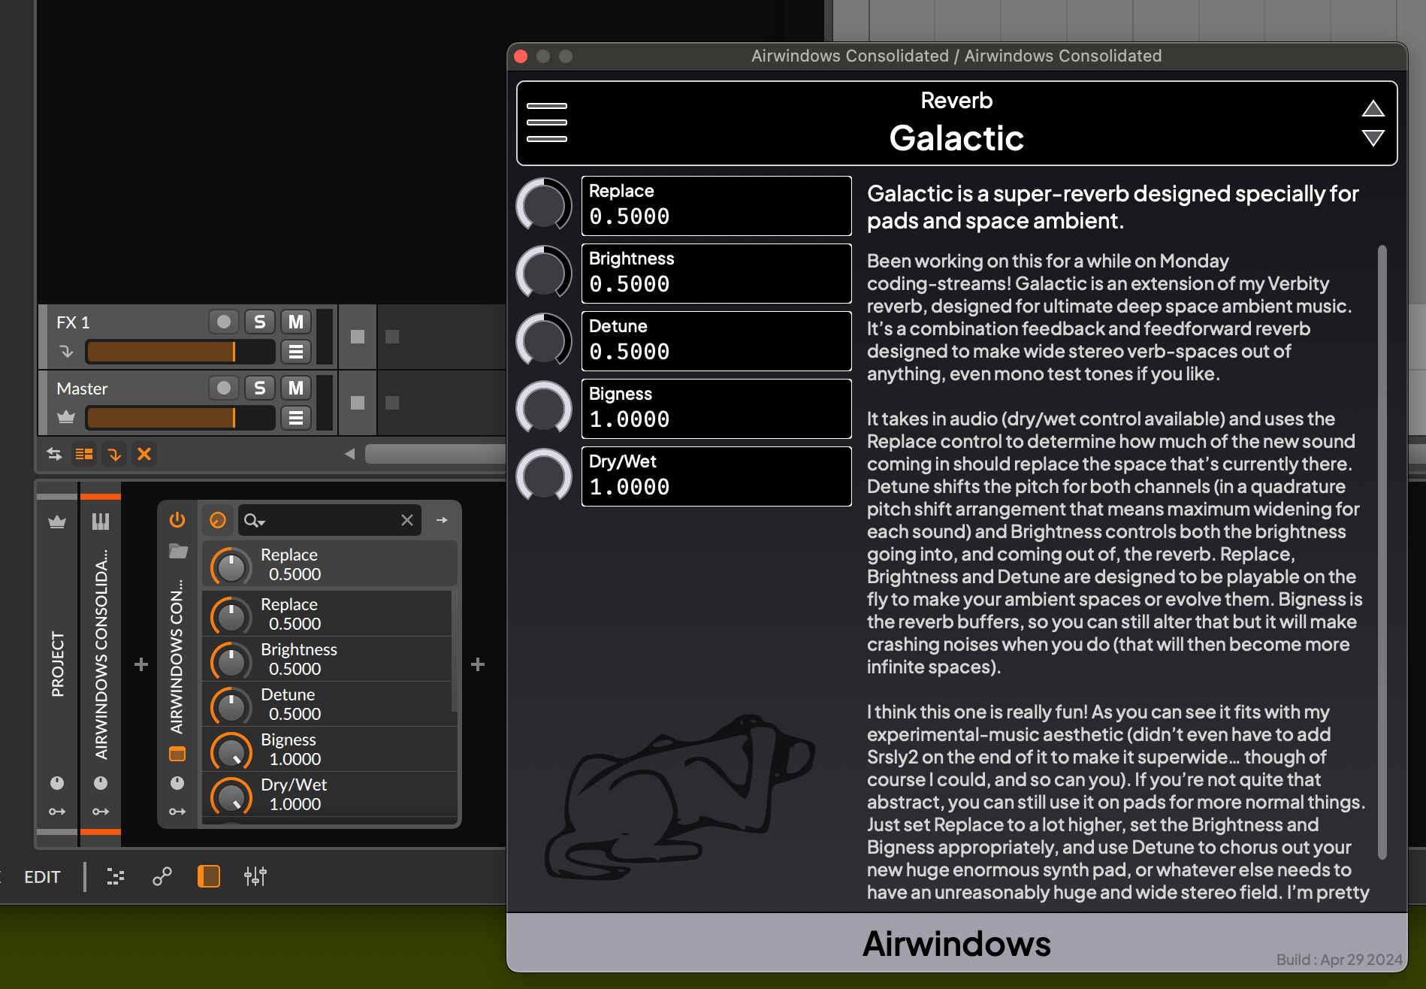
Task: Click the EDIT panel button
Action: point(42,877)
